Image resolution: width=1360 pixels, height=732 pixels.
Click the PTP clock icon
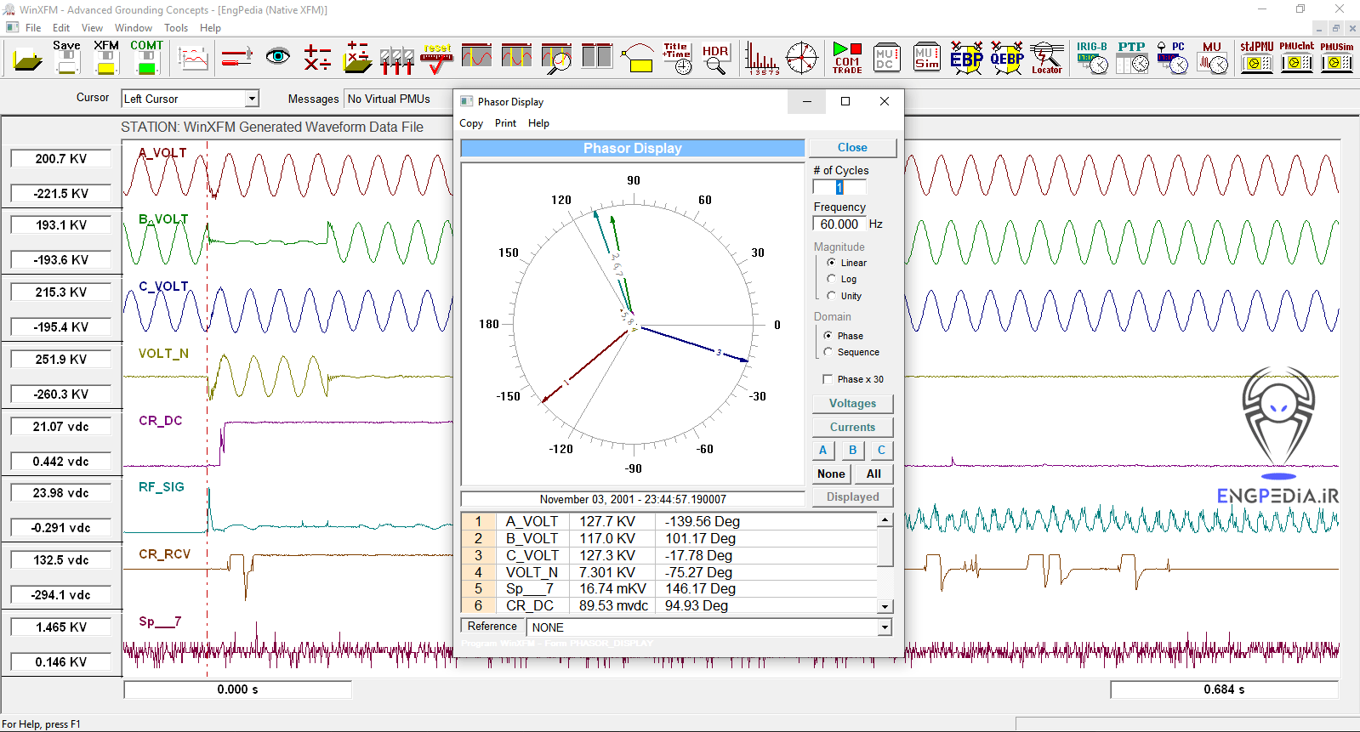tap(1132, 58)
